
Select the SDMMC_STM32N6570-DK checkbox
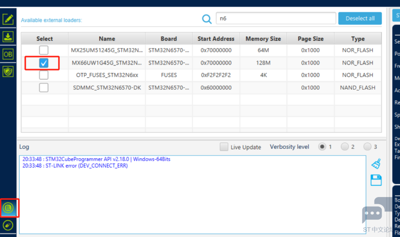pos(44,88)
